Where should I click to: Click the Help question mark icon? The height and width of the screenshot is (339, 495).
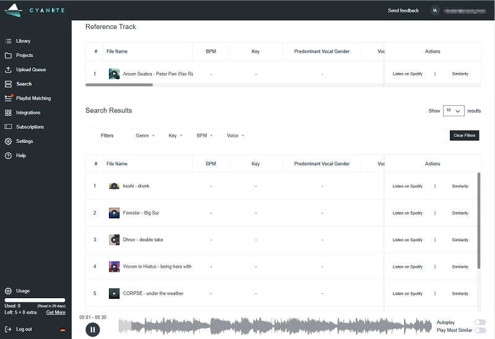click(8, 155)
